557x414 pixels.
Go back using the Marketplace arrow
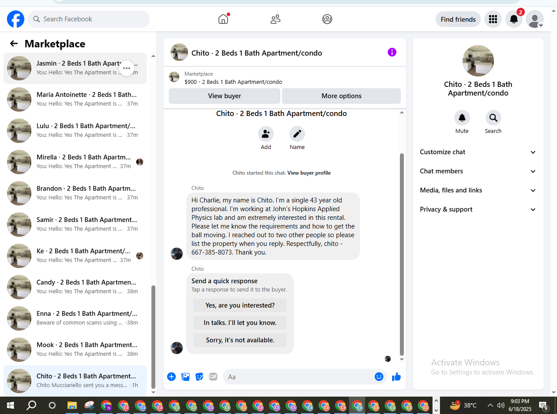pos(14,43)
